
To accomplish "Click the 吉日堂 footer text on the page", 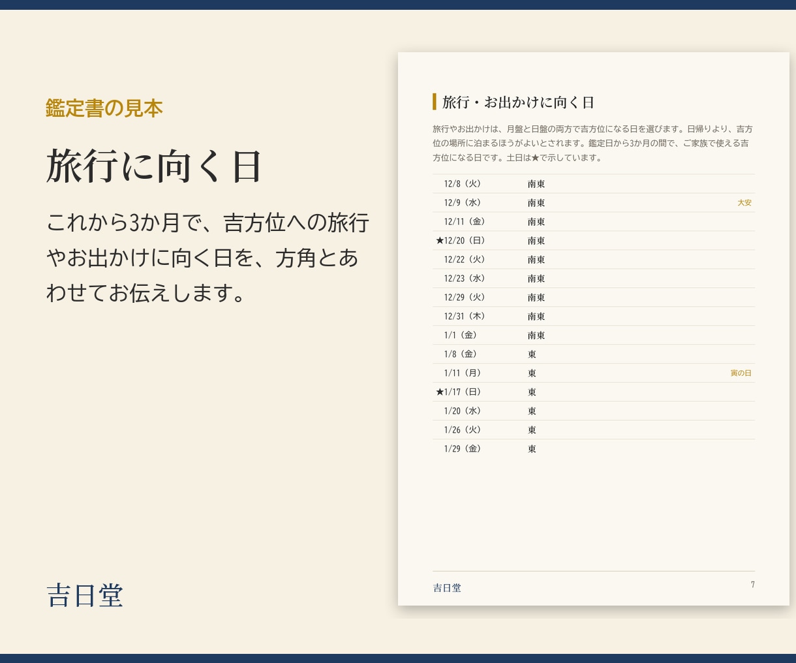I will point(447,588).
